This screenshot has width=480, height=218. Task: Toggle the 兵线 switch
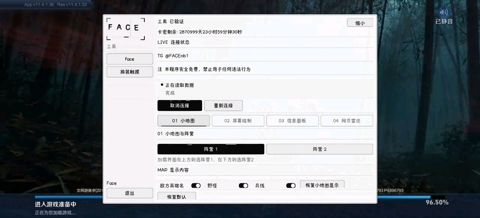pos(291,185)
